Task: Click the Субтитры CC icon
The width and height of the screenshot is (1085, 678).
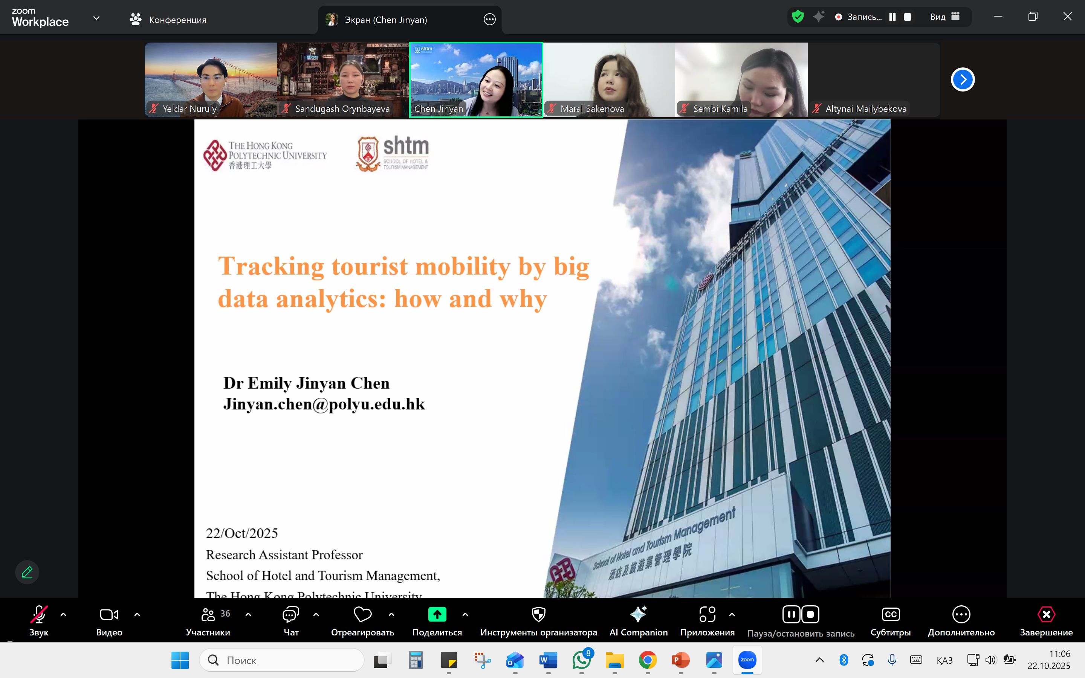Action: click(890, 614)
